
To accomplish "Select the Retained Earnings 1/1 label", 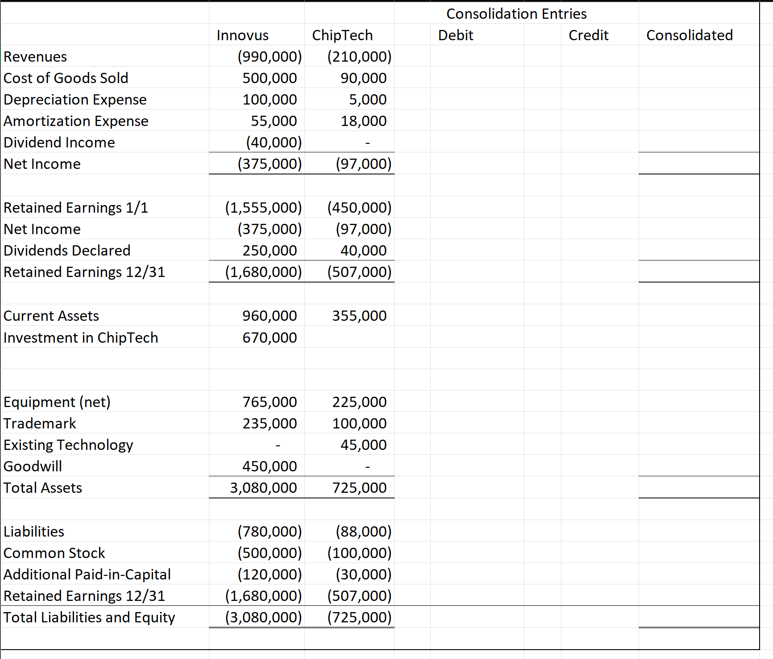I will pyautogui.click(x=76, y=207).
